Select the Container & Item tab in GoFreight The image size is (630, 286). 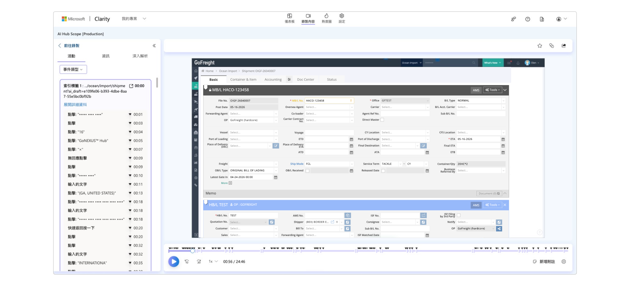pos(243,80)
